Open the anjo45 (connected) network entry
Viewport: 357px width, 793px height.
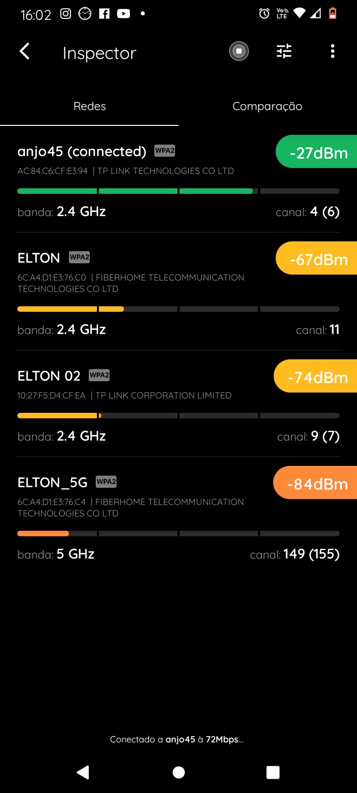[82, 152]
